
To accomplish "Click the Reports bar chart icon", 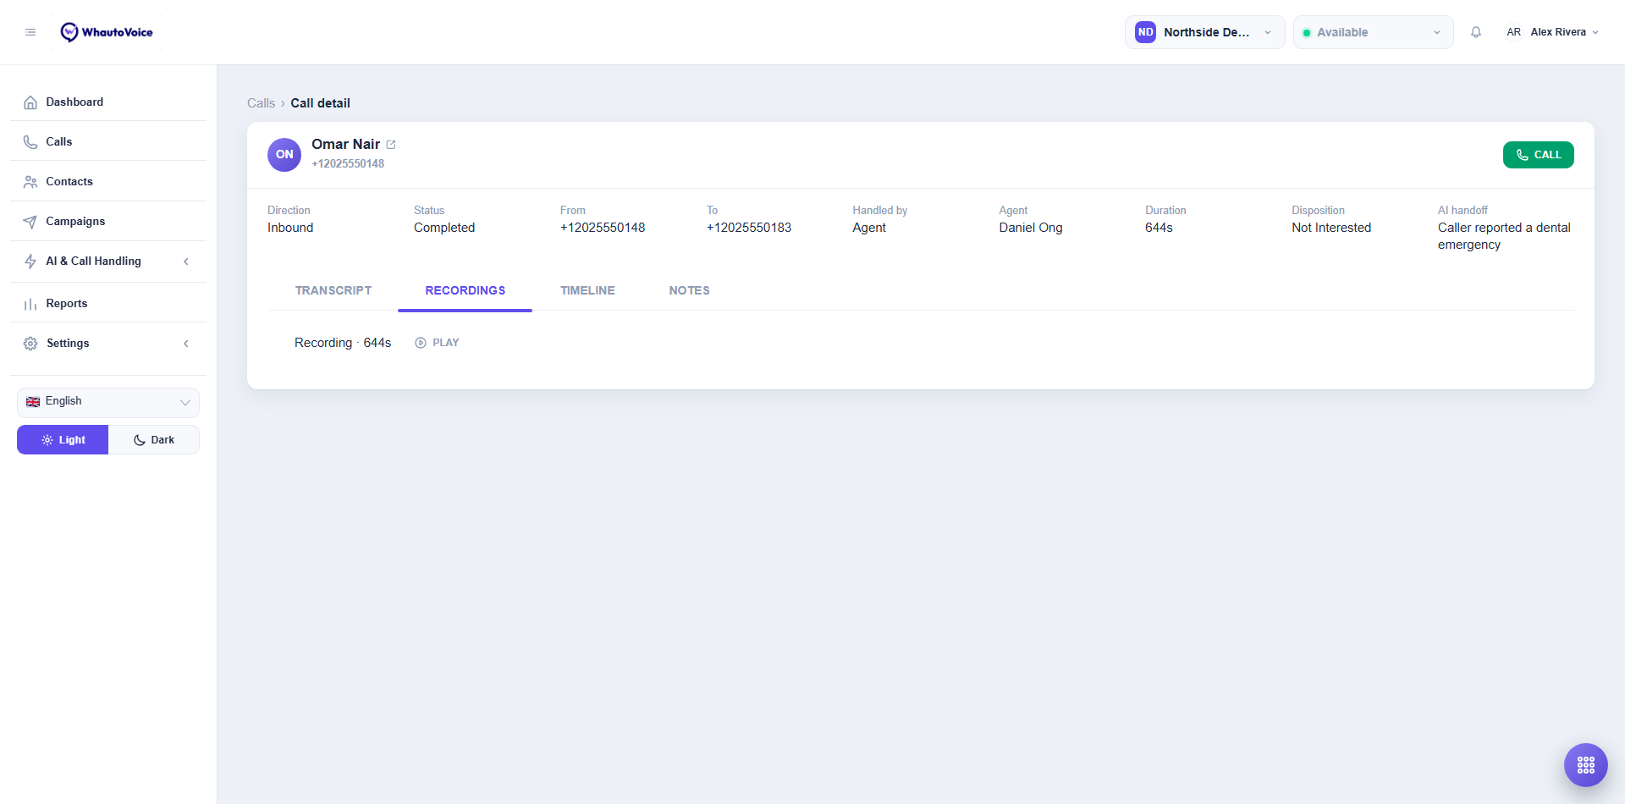I will click(x=30, y=304).
